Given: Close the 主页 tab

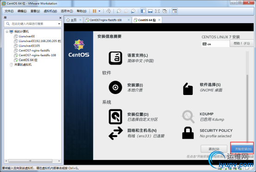Looking at the screenshot, I should [81, 20].
